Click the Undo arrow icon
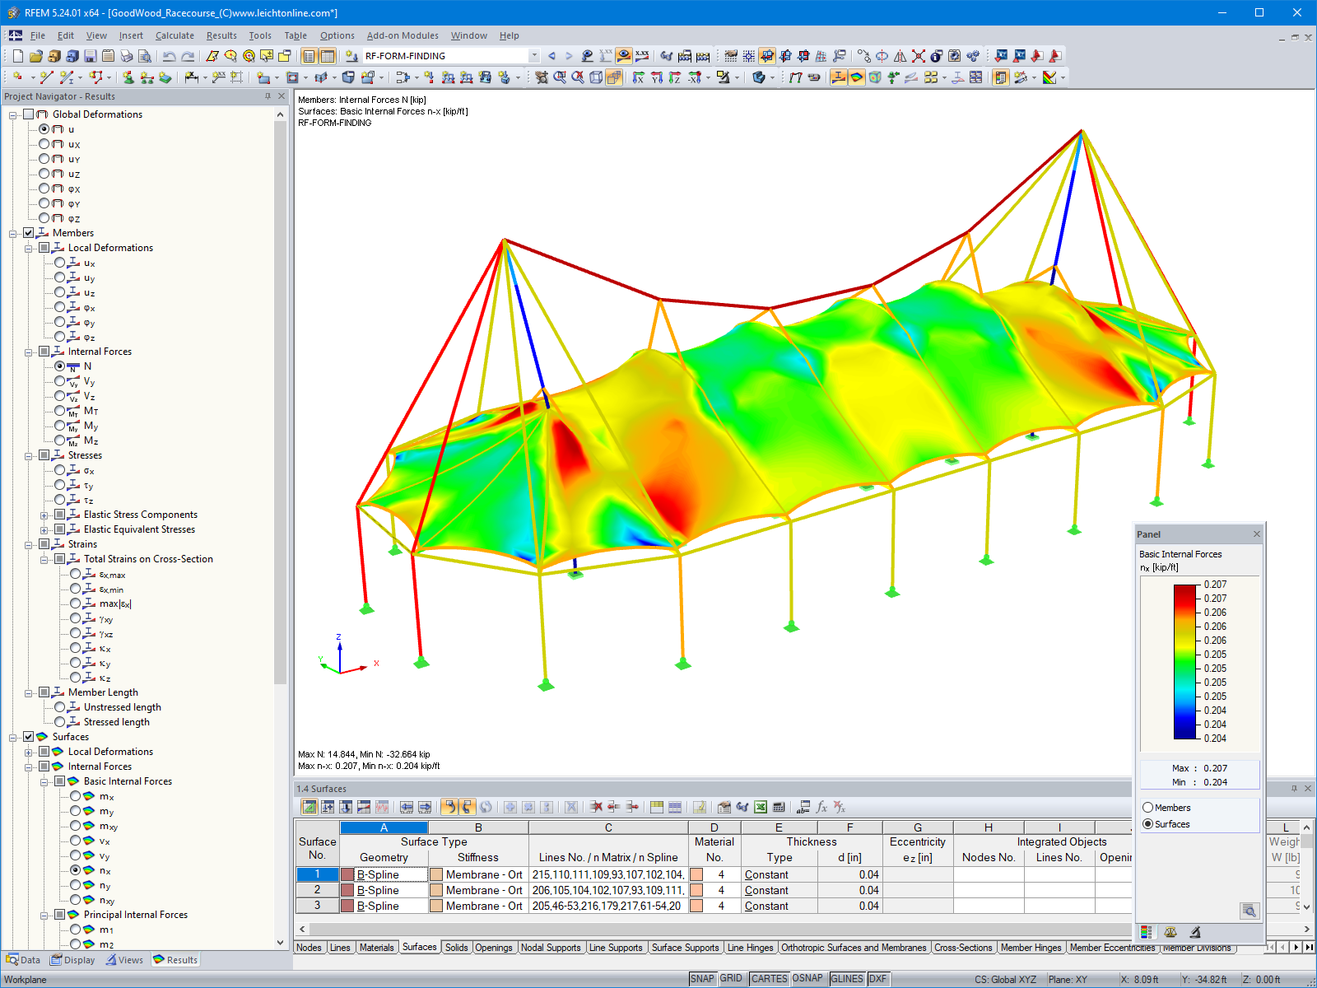The image size is (1317, 988). click(x=169, y=56)
